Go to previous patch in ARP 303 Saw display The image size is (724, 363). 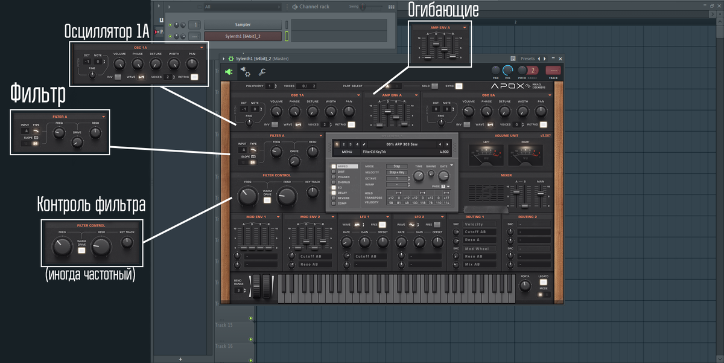click(439, 144)
